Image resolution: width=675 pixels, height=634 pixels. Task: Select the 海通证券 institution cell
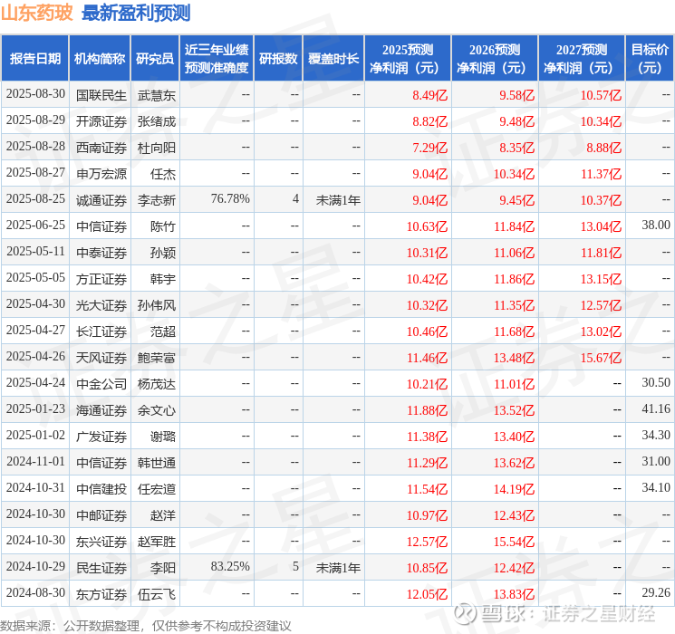tap(101, 410)
